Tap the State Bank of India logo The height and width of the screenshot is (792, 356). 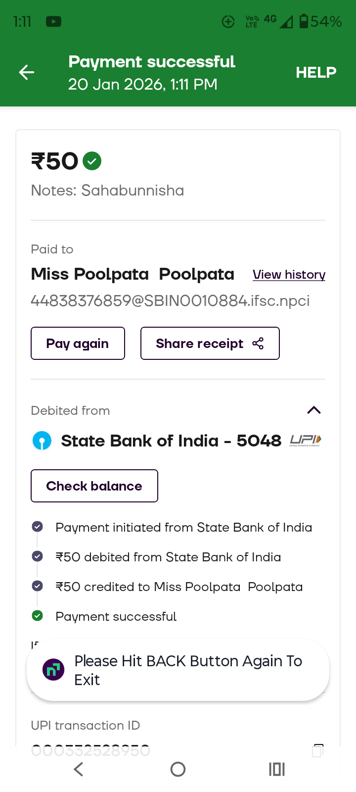pyautogui.click(x=42, y=441)
